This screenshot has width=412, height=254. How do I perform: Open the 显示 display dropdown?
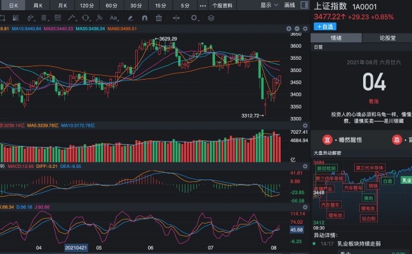[269, 5]
